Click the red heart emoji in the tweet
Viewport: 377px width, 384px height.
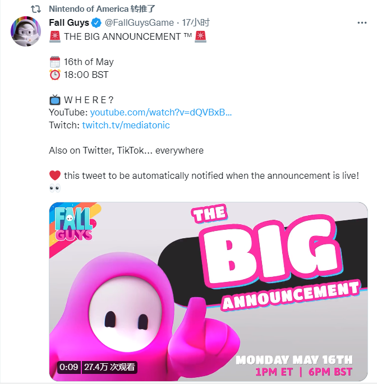(55, 175)
